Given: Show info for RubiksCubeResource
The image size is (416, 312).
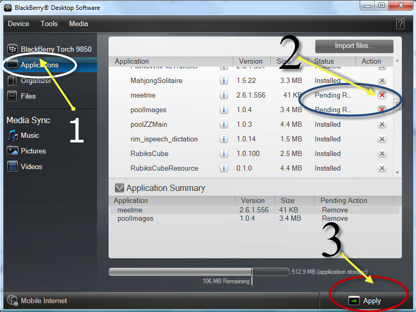Looking at the screenshot, I should [x=223, y=168].
